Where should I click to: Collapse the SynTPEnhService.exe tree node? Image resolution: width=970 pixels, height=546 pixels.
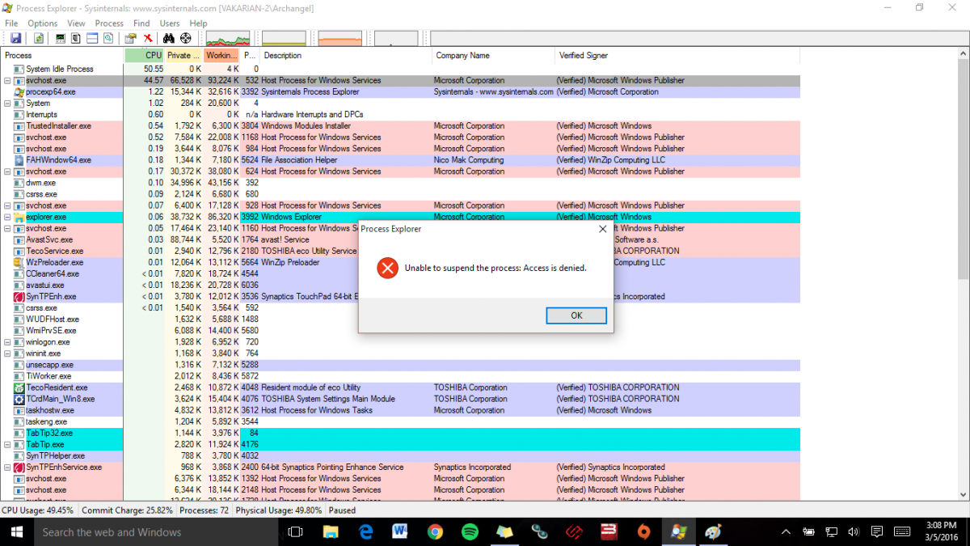7,468
